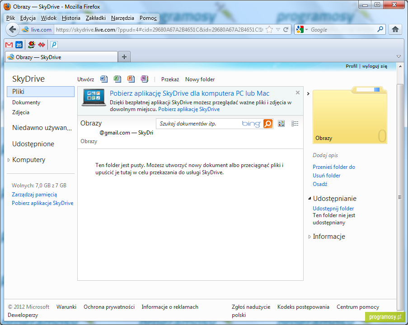The width and height of the screenshot is (408, 325).
Task: Select the Obrazy — SkyDrive tab
Action: 61,57
